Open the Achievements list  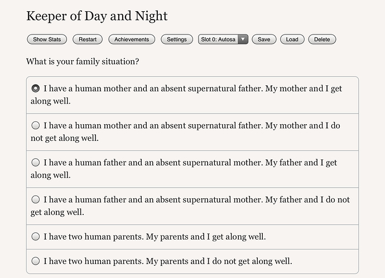point(132,40)
